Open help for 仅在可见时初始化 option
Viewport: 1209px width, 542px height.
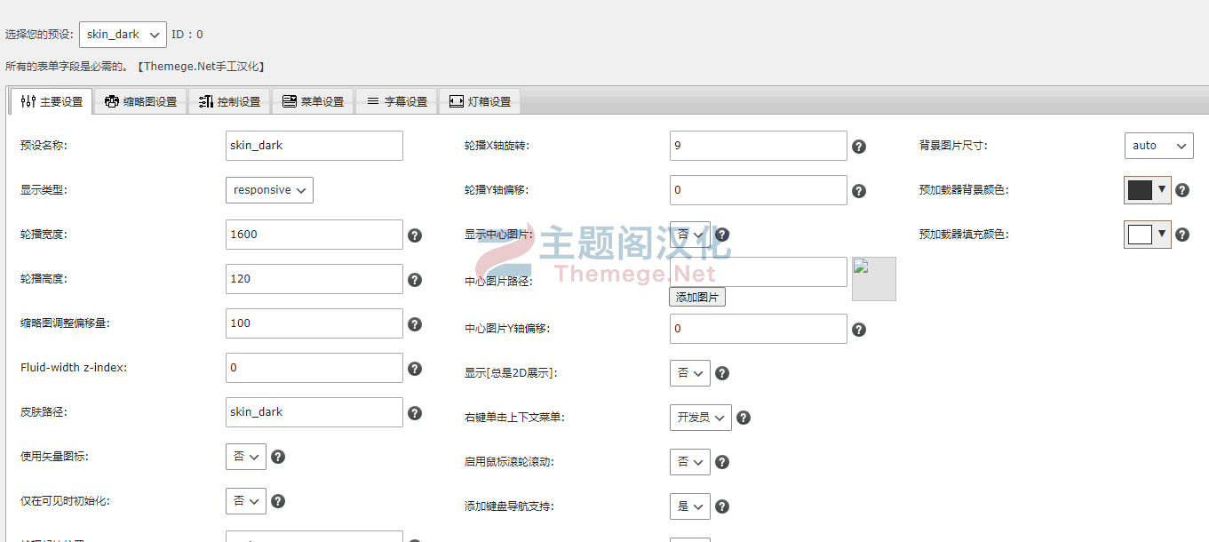point(277,501)
